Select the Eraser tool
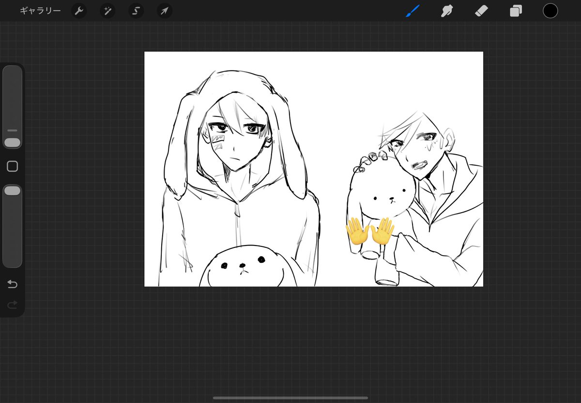Viewport: 581px width, 403px height. click(481, 11)
